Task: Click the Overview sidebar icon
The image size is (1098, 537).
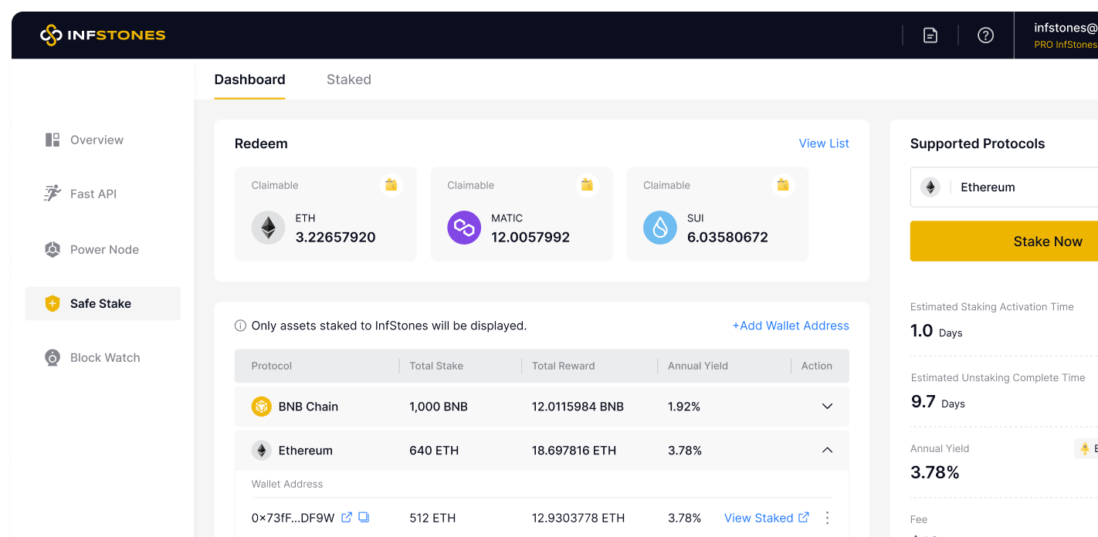Action: pos(53,140)
